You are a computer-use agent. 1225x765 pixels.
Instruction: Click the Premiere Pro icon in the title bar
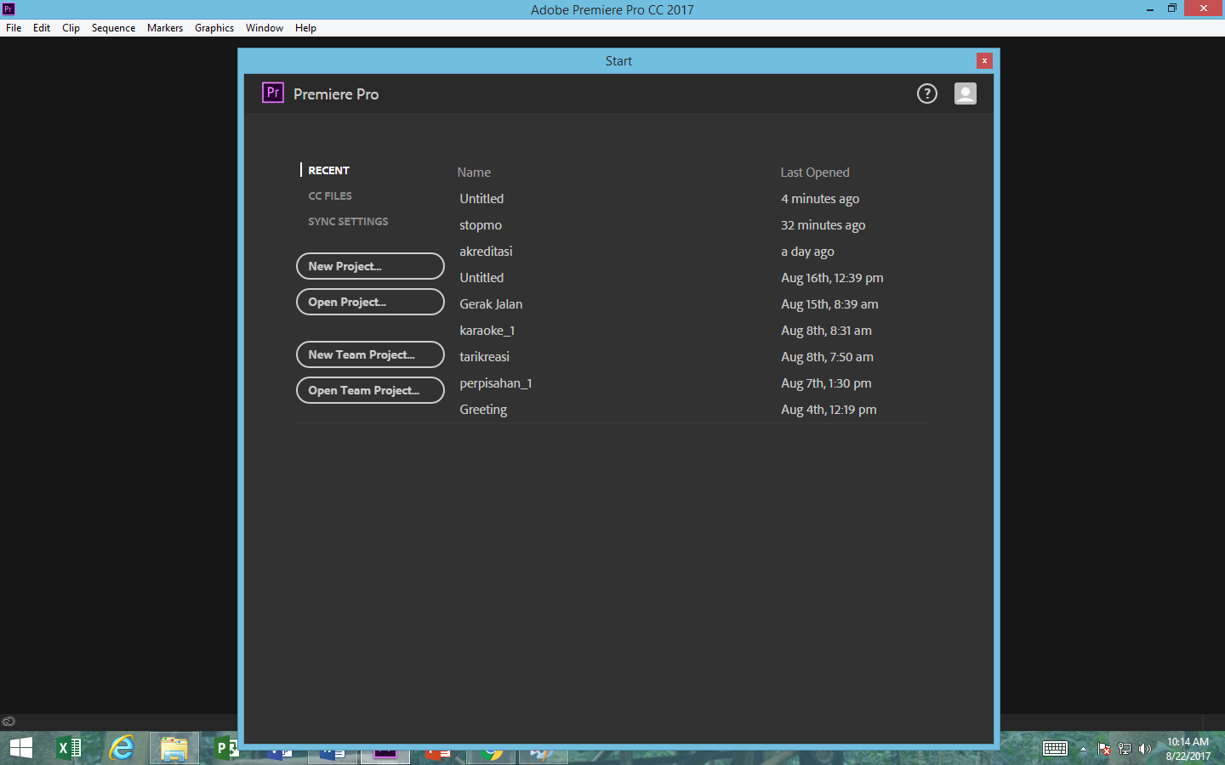point(9,8)
